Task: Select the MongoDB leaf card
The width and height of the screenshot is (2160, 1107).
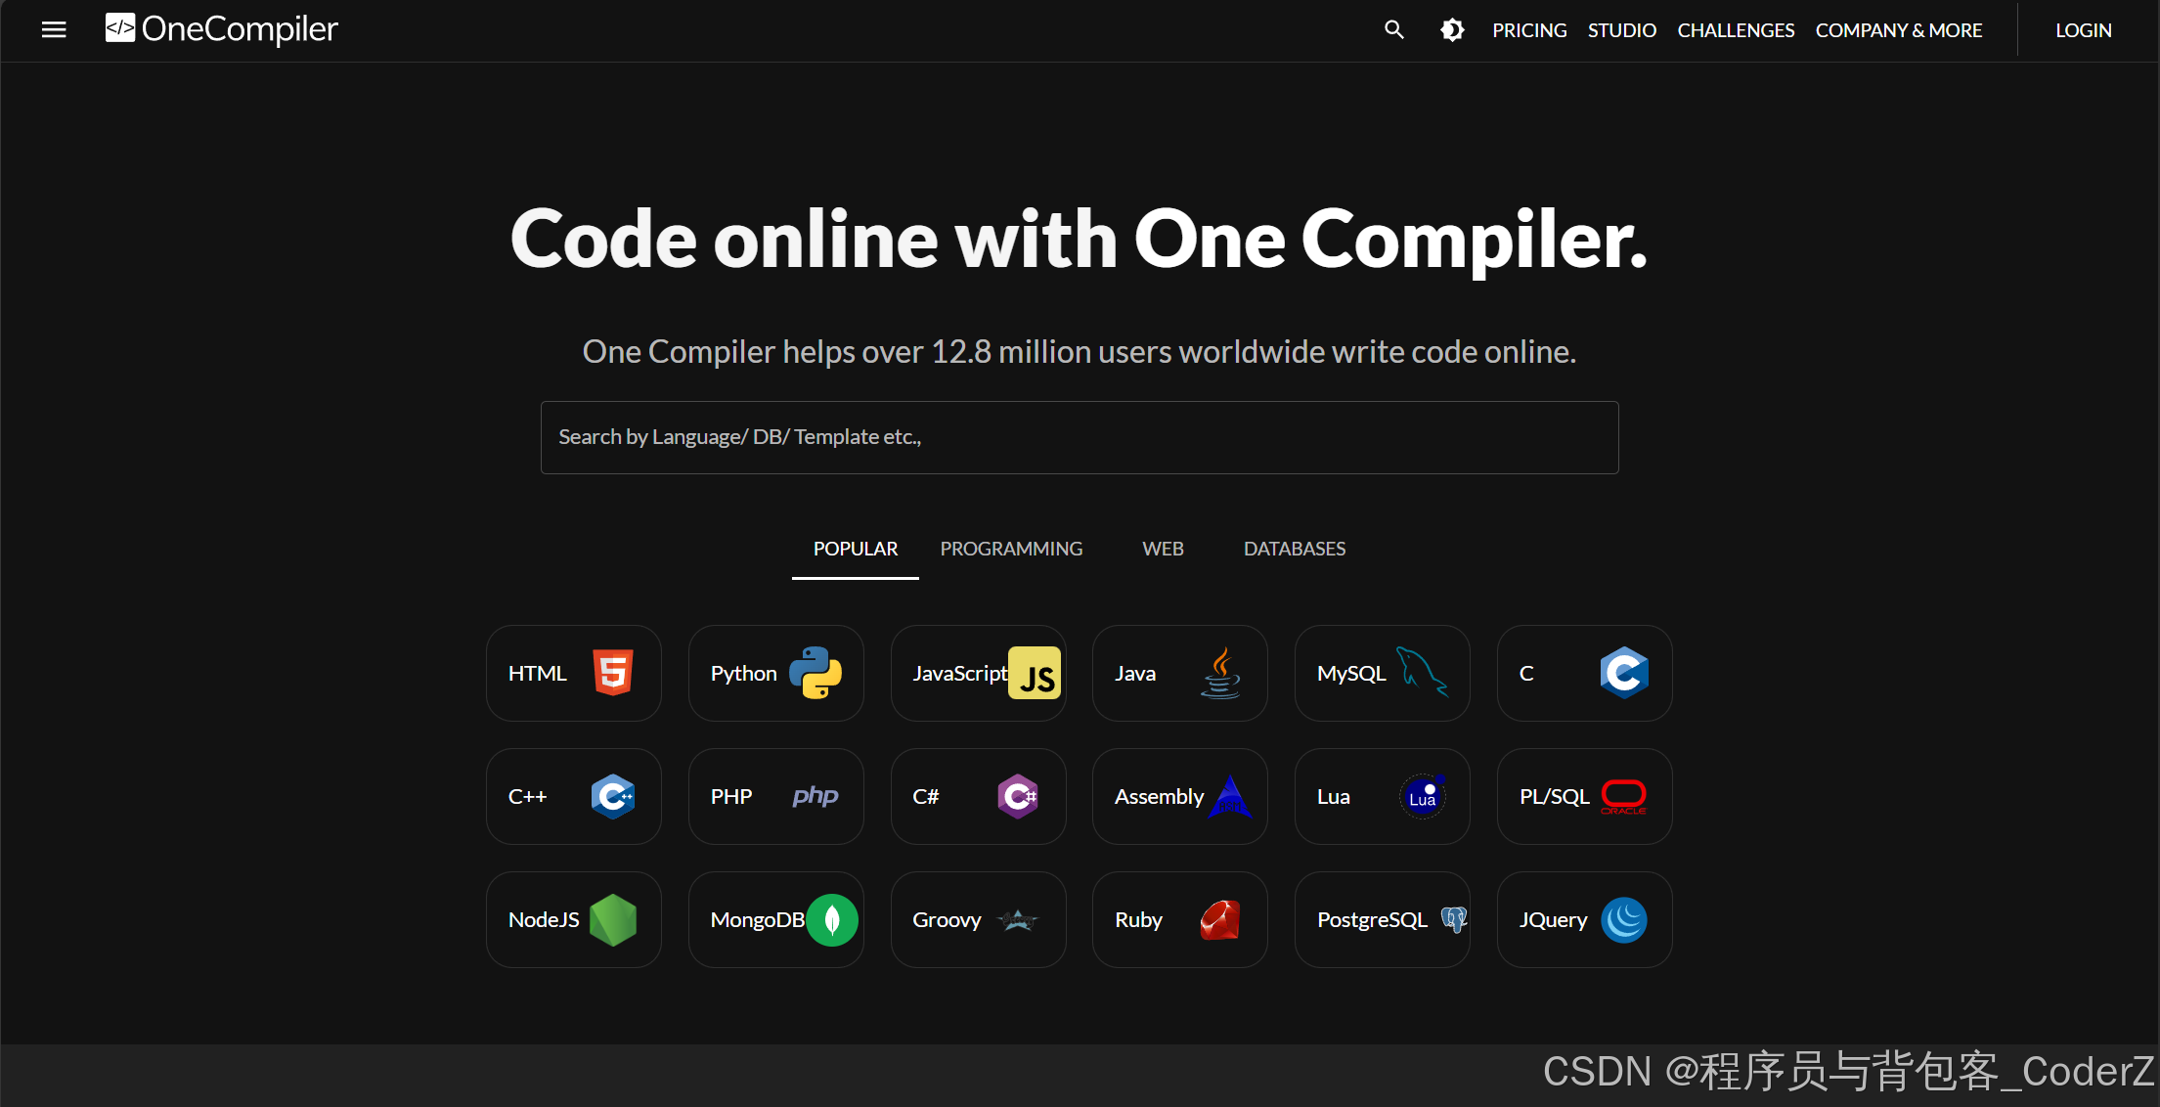Action: tap(775, 920)
